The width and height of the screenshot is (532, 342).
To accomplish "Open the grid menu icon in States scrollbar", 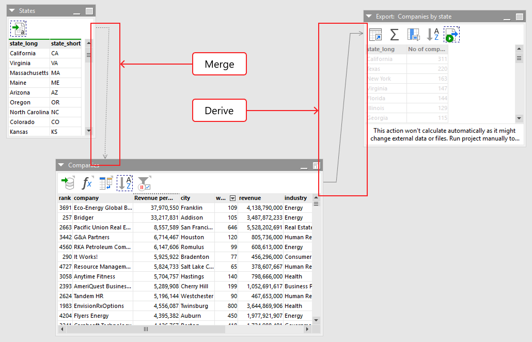I will tap(88, 55).
